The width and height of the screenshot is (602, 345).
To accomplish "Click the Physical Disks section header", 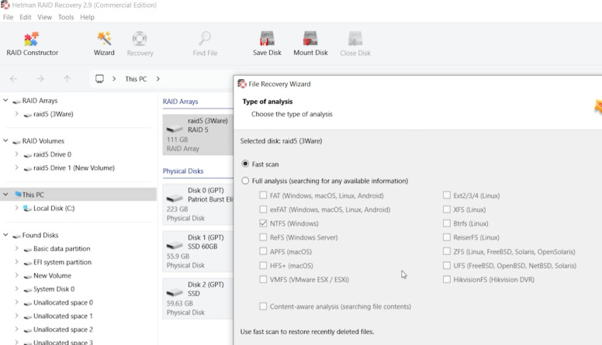I will click(183, 171).
